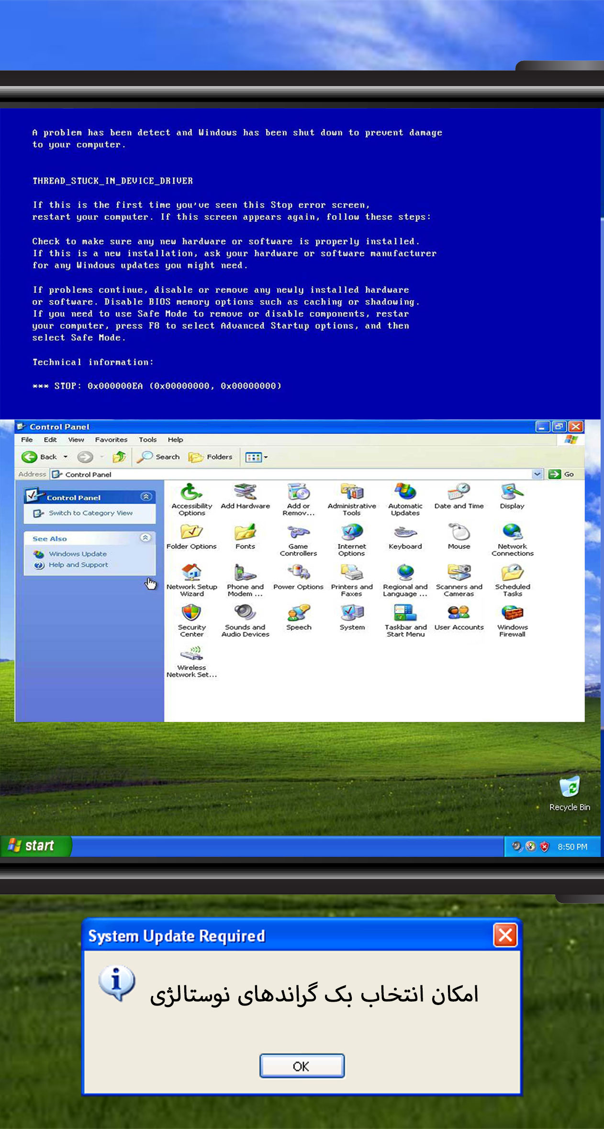Open Network Connections icon
The height and width of the screenshot is (1129, 604).
(x=512, y=540)
